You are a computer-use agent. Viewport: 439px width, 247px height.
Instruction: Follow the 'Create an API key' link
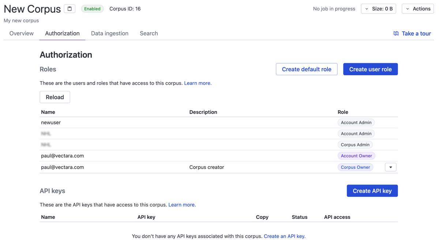click(284, 236)
